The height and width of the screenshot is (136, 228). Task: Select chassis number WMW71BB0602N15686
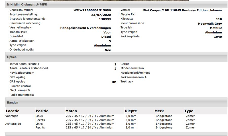[x=92, y=10]
